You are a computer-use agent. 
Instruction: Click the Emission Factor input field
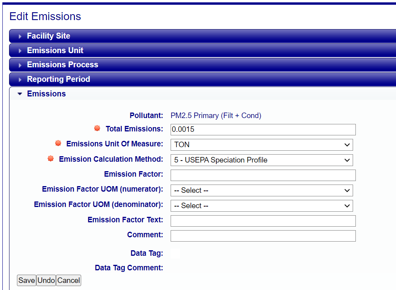(263, 175)
